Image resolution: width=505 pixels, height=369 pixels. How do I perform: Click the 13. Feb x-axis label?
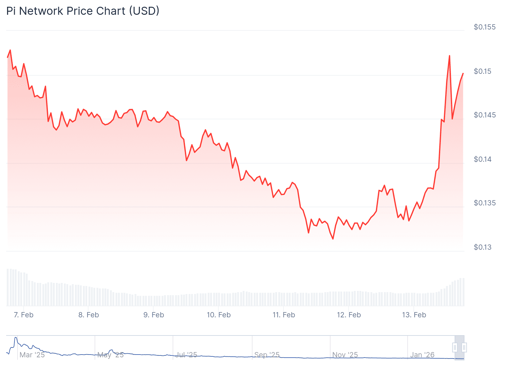click(x=414, y=315)
